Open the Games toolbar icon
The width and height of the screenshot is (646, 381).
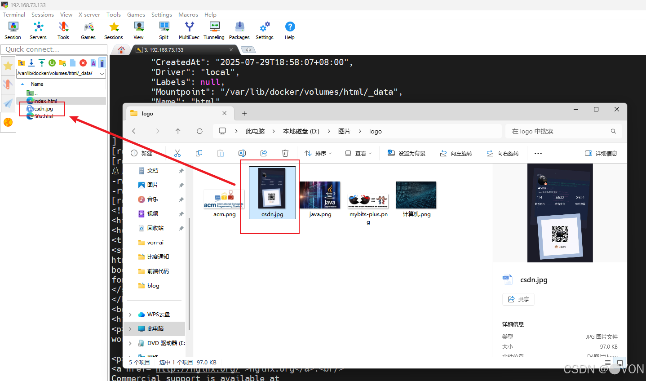pyautogui.click(x=88, y=31)
